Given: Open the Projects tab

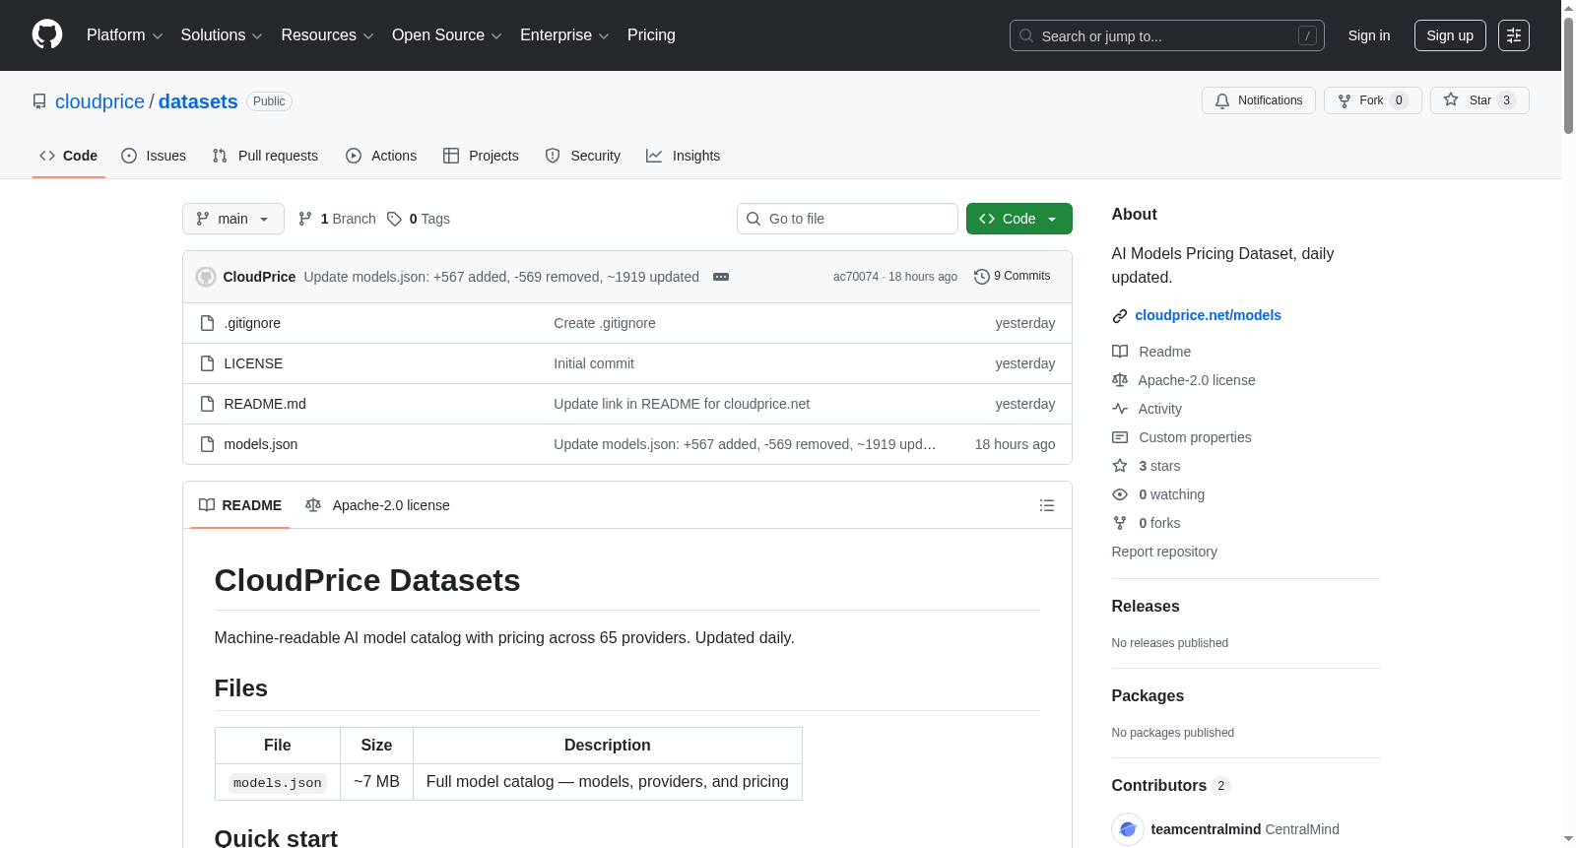Looking at the screenshot, I should (481, 156).
